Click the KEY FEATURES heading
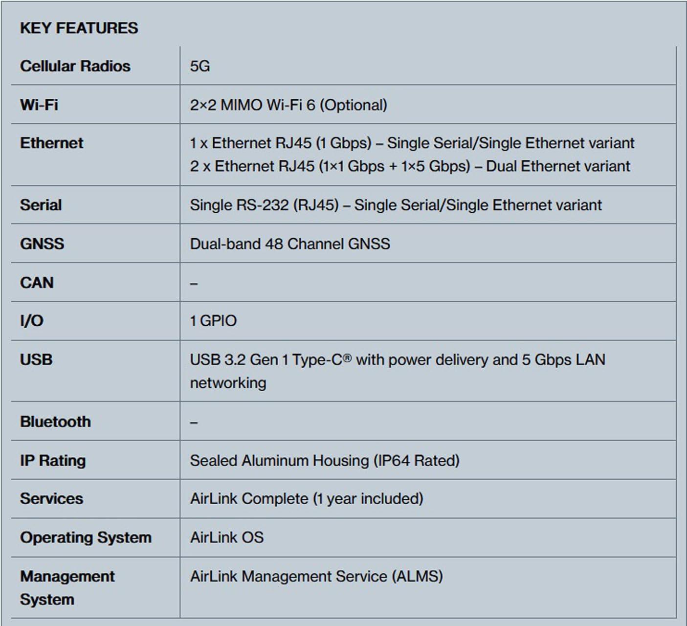This screenshot has height=626, width=687. click(79, 28)
